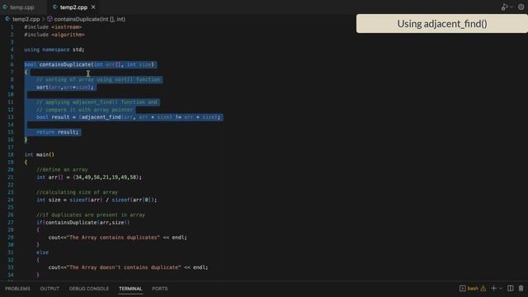Click the array values on line 21
The width and height of the screenshot is (528, 297).
[107, 177]
